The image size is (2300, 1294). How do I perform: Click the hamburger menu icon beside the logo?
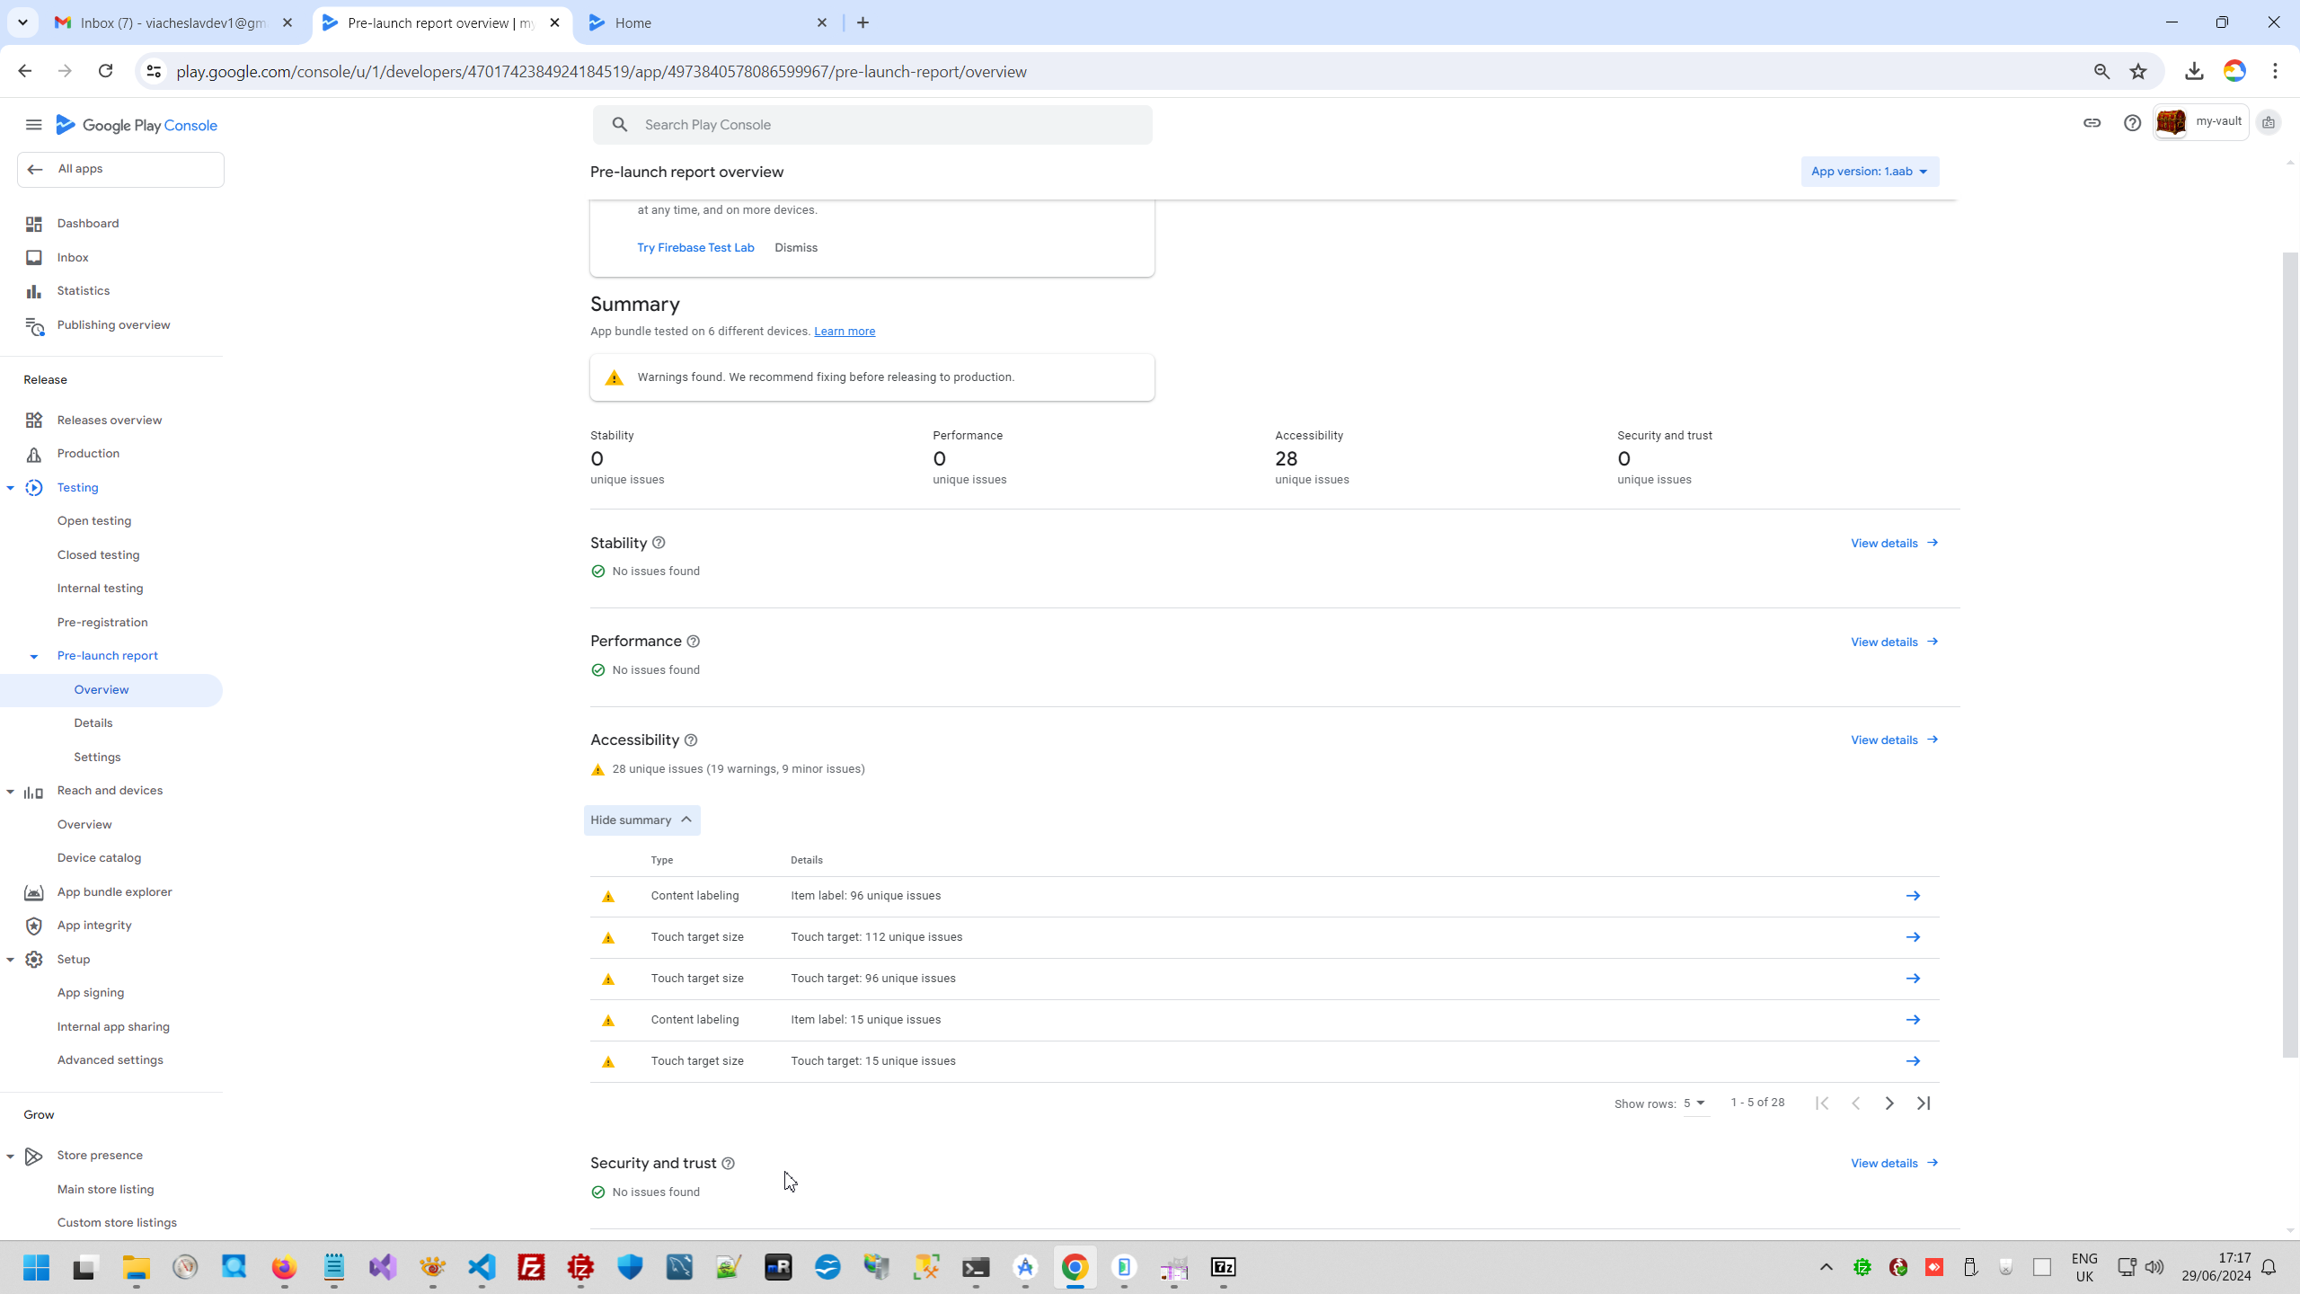[x=33, y=125]
